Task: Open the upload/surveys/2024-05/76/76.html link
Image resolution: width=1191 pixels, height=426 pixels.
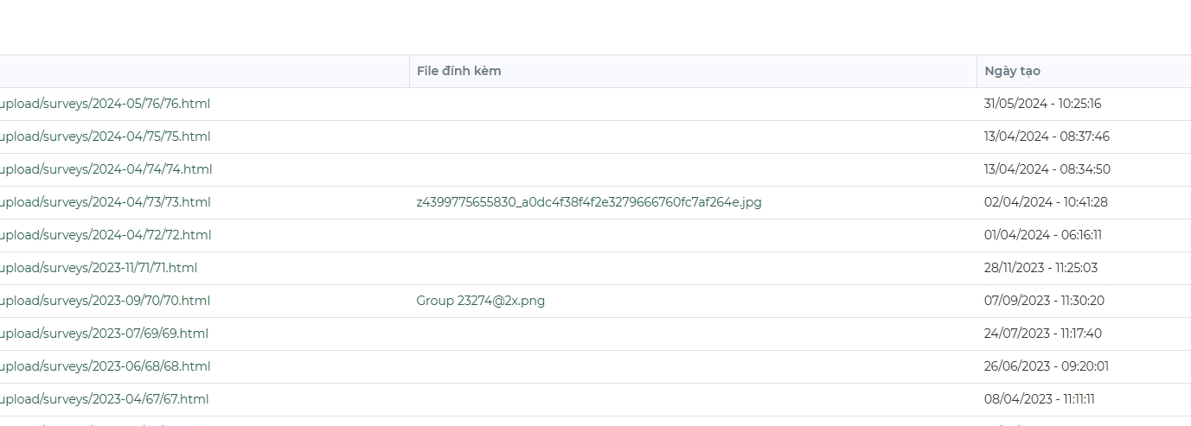Action: [104, 104]
